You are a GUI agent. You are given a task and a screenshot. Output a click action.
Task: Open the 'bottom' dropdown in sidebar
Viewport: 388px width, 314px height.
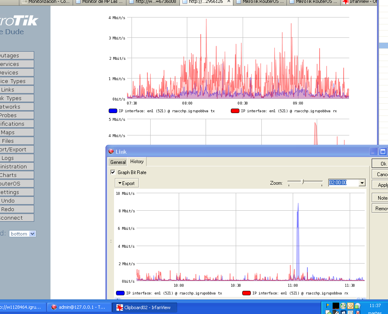tap(22, 233)
